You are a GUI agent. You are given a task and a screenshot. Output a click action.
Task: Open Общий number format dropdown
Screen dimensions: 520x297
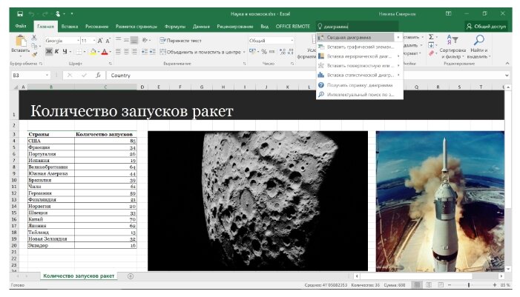click(292, 41)
